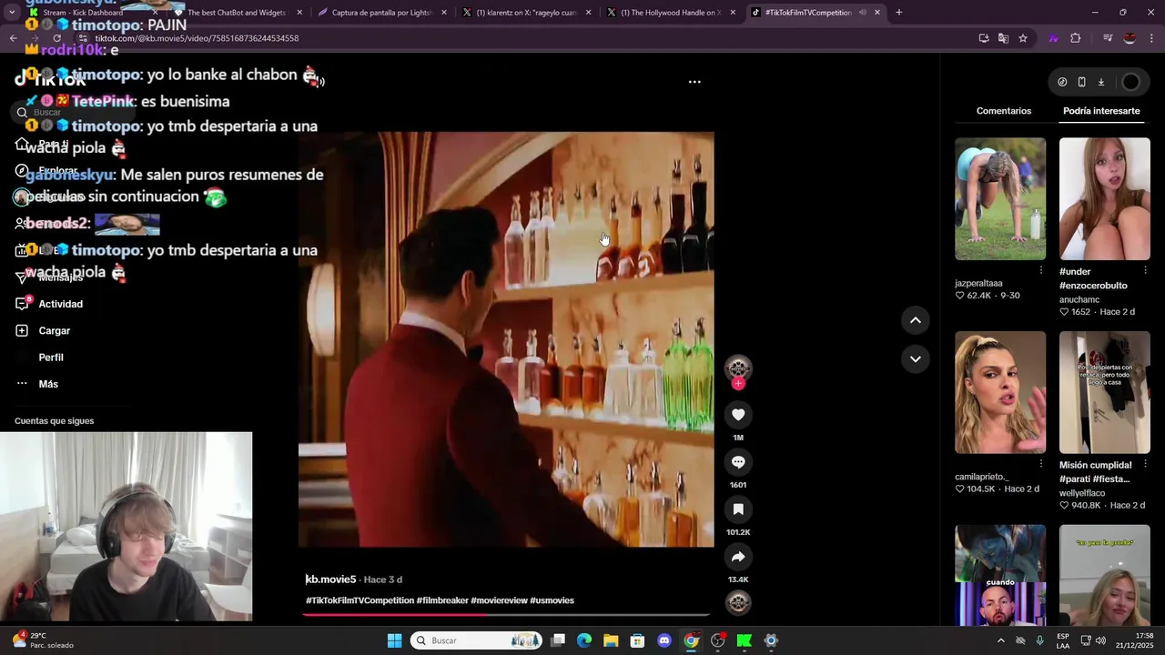Switch to Stream - Kick Dashboard tab
Viewport: 1165px width, 655px height.
click(91, 13)
